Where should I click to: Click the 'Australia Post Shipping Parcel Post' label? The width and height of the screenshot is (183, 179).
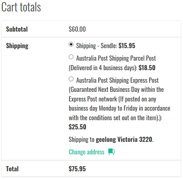click(x=116, y=58)
